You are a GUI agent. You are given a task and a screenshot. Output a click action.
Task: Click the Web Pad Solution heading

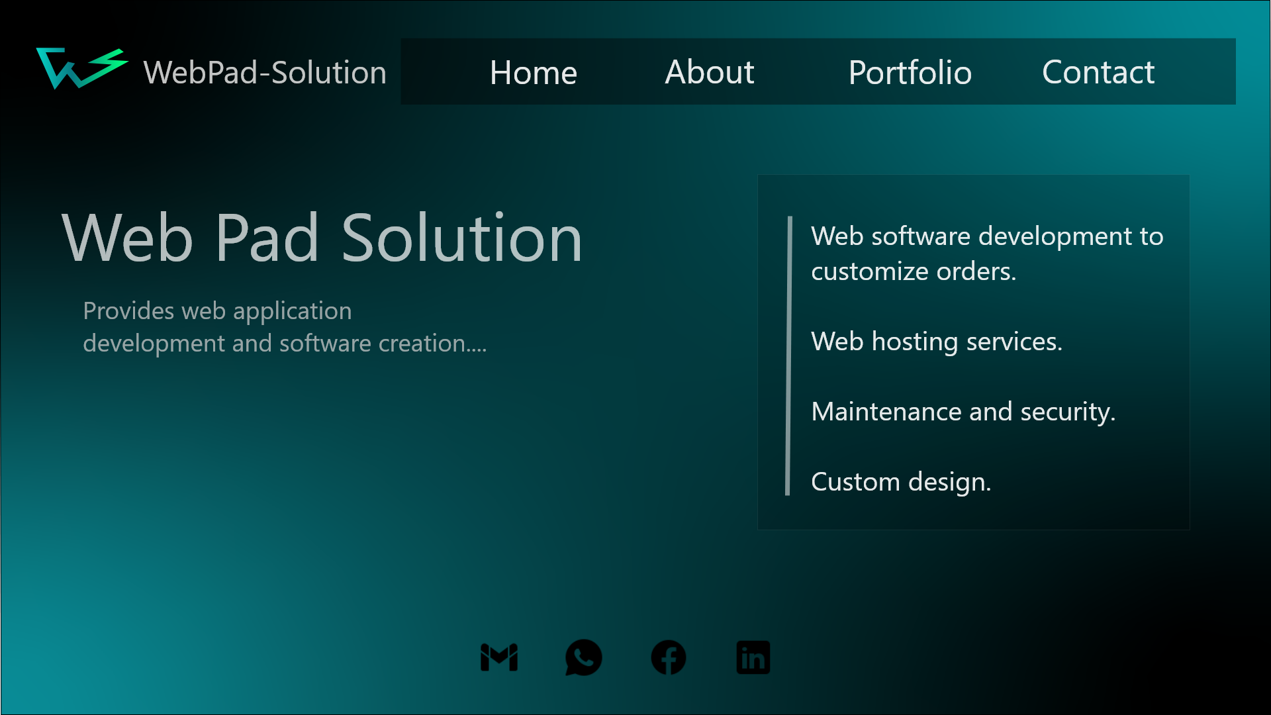click(322, 238)
